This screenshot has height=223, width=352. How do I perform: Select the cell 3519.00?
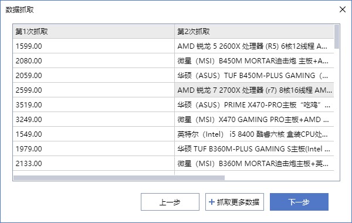[94, 104]
